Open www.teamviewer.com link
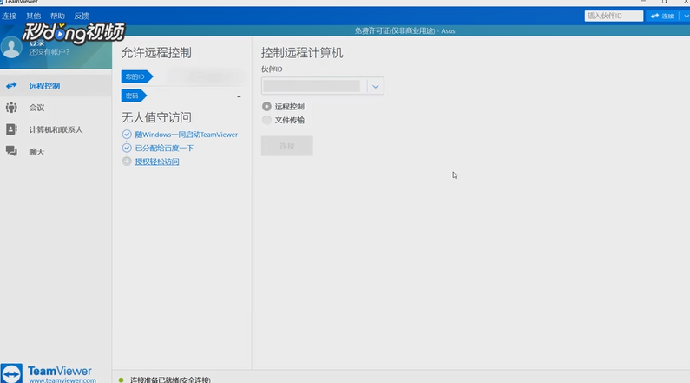This screenshot has height=383, width=690. (x=62, y=380)
